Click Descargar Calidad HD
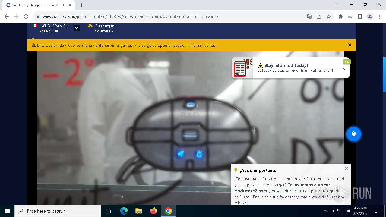This screenshot has width=386, height=217. point(101,28)
